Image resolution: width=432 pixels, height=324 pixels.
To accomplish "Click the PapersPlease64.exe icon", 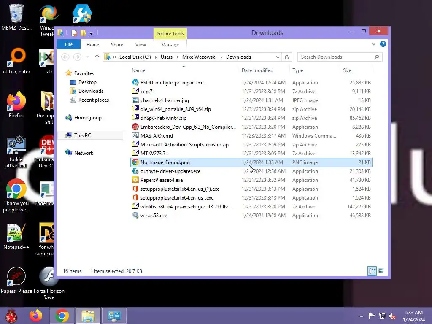I will click(135, 180).
